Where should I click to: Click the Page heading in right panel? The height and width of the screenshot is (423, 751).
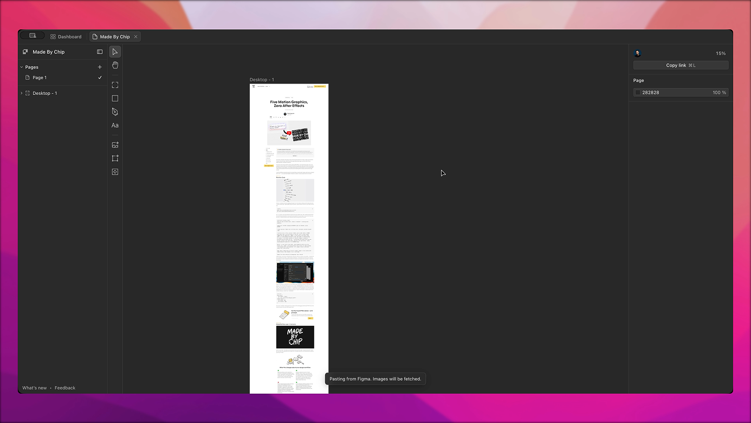click(x=639, y=80)
